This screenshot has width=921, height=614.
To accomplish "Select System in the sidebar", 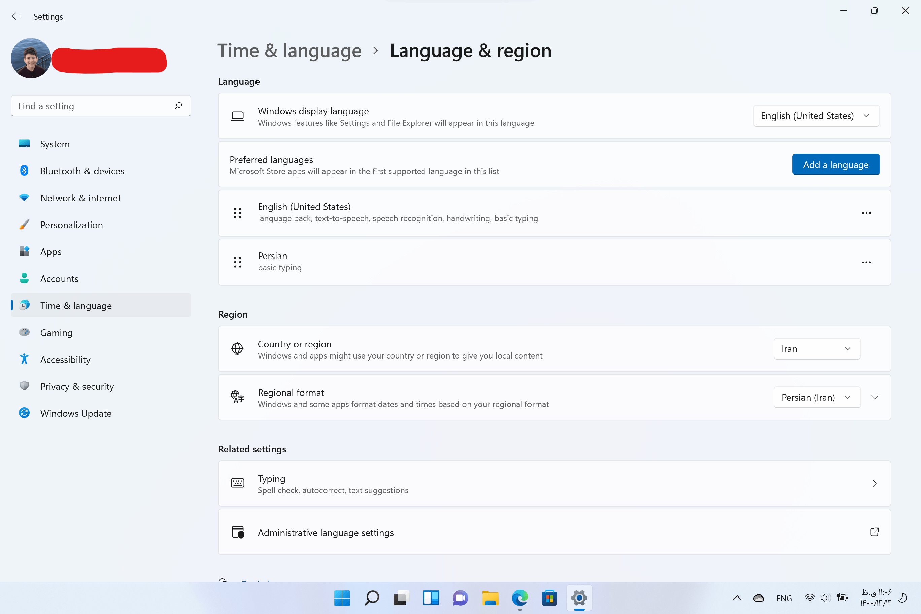I will point(101,144).
